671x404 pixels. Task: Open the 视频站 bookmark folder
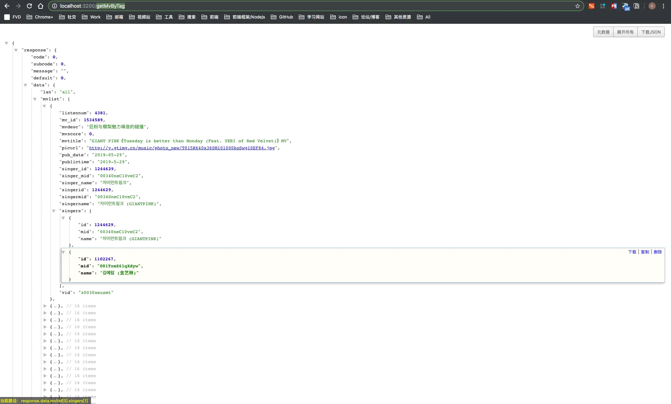click(140, 17)
